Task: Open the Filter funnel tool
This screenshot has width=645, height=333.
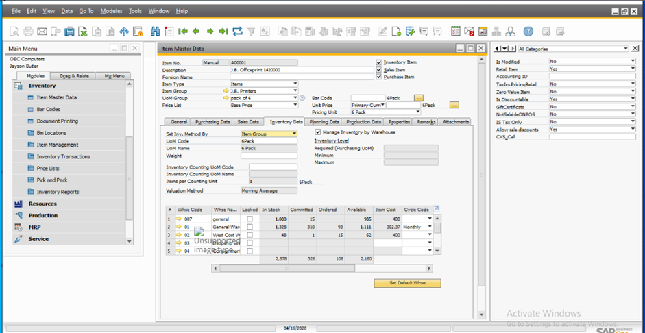Action: [x=252, y=32]
